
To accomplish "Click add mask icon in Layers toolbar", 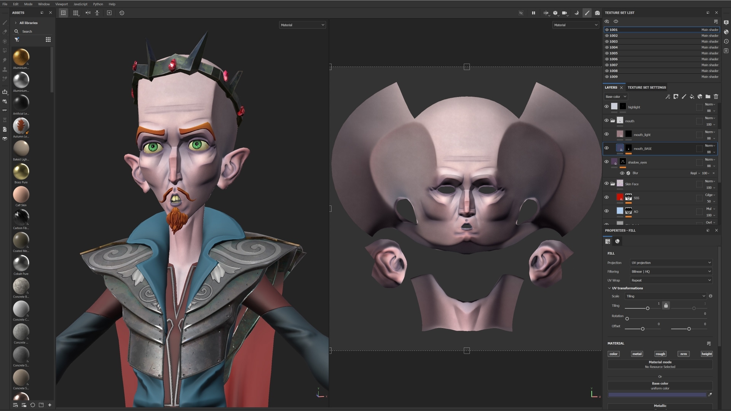I will click(676, 97).
